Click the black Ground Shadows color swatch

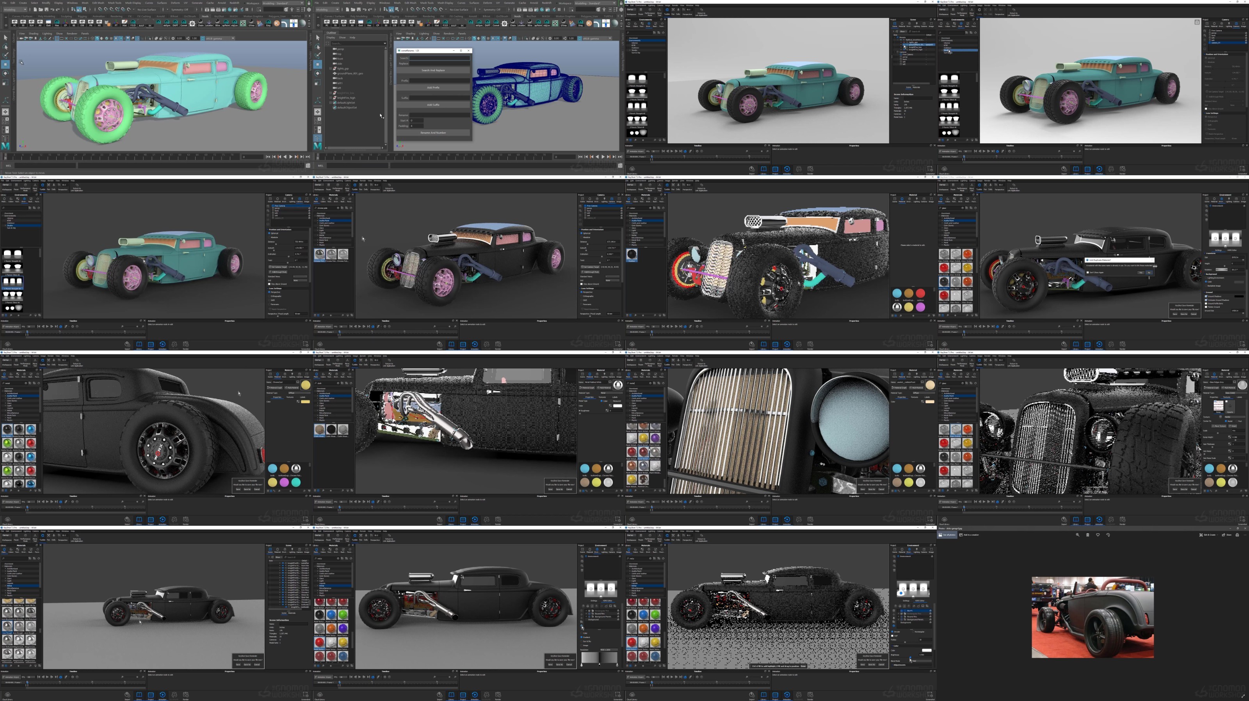pyautogui.click(x=1239, y=297)
